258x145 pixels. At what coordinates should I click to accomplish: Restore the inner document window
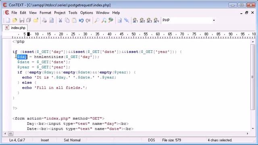tap(246, 12)
